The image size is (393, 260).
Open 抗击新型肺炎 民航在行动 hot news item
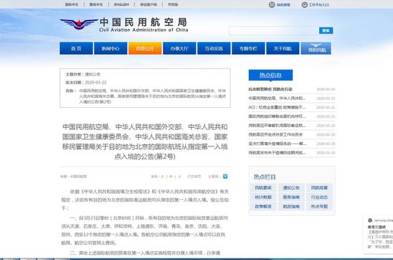pos(270,89)
